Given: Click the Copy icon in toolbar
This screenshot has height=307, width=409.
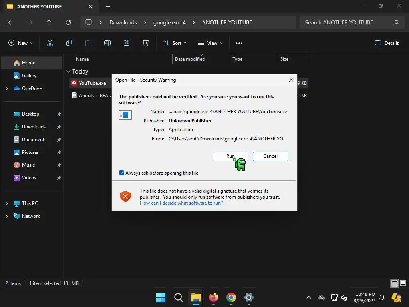Looking at the screenshot, I should 69,43.
